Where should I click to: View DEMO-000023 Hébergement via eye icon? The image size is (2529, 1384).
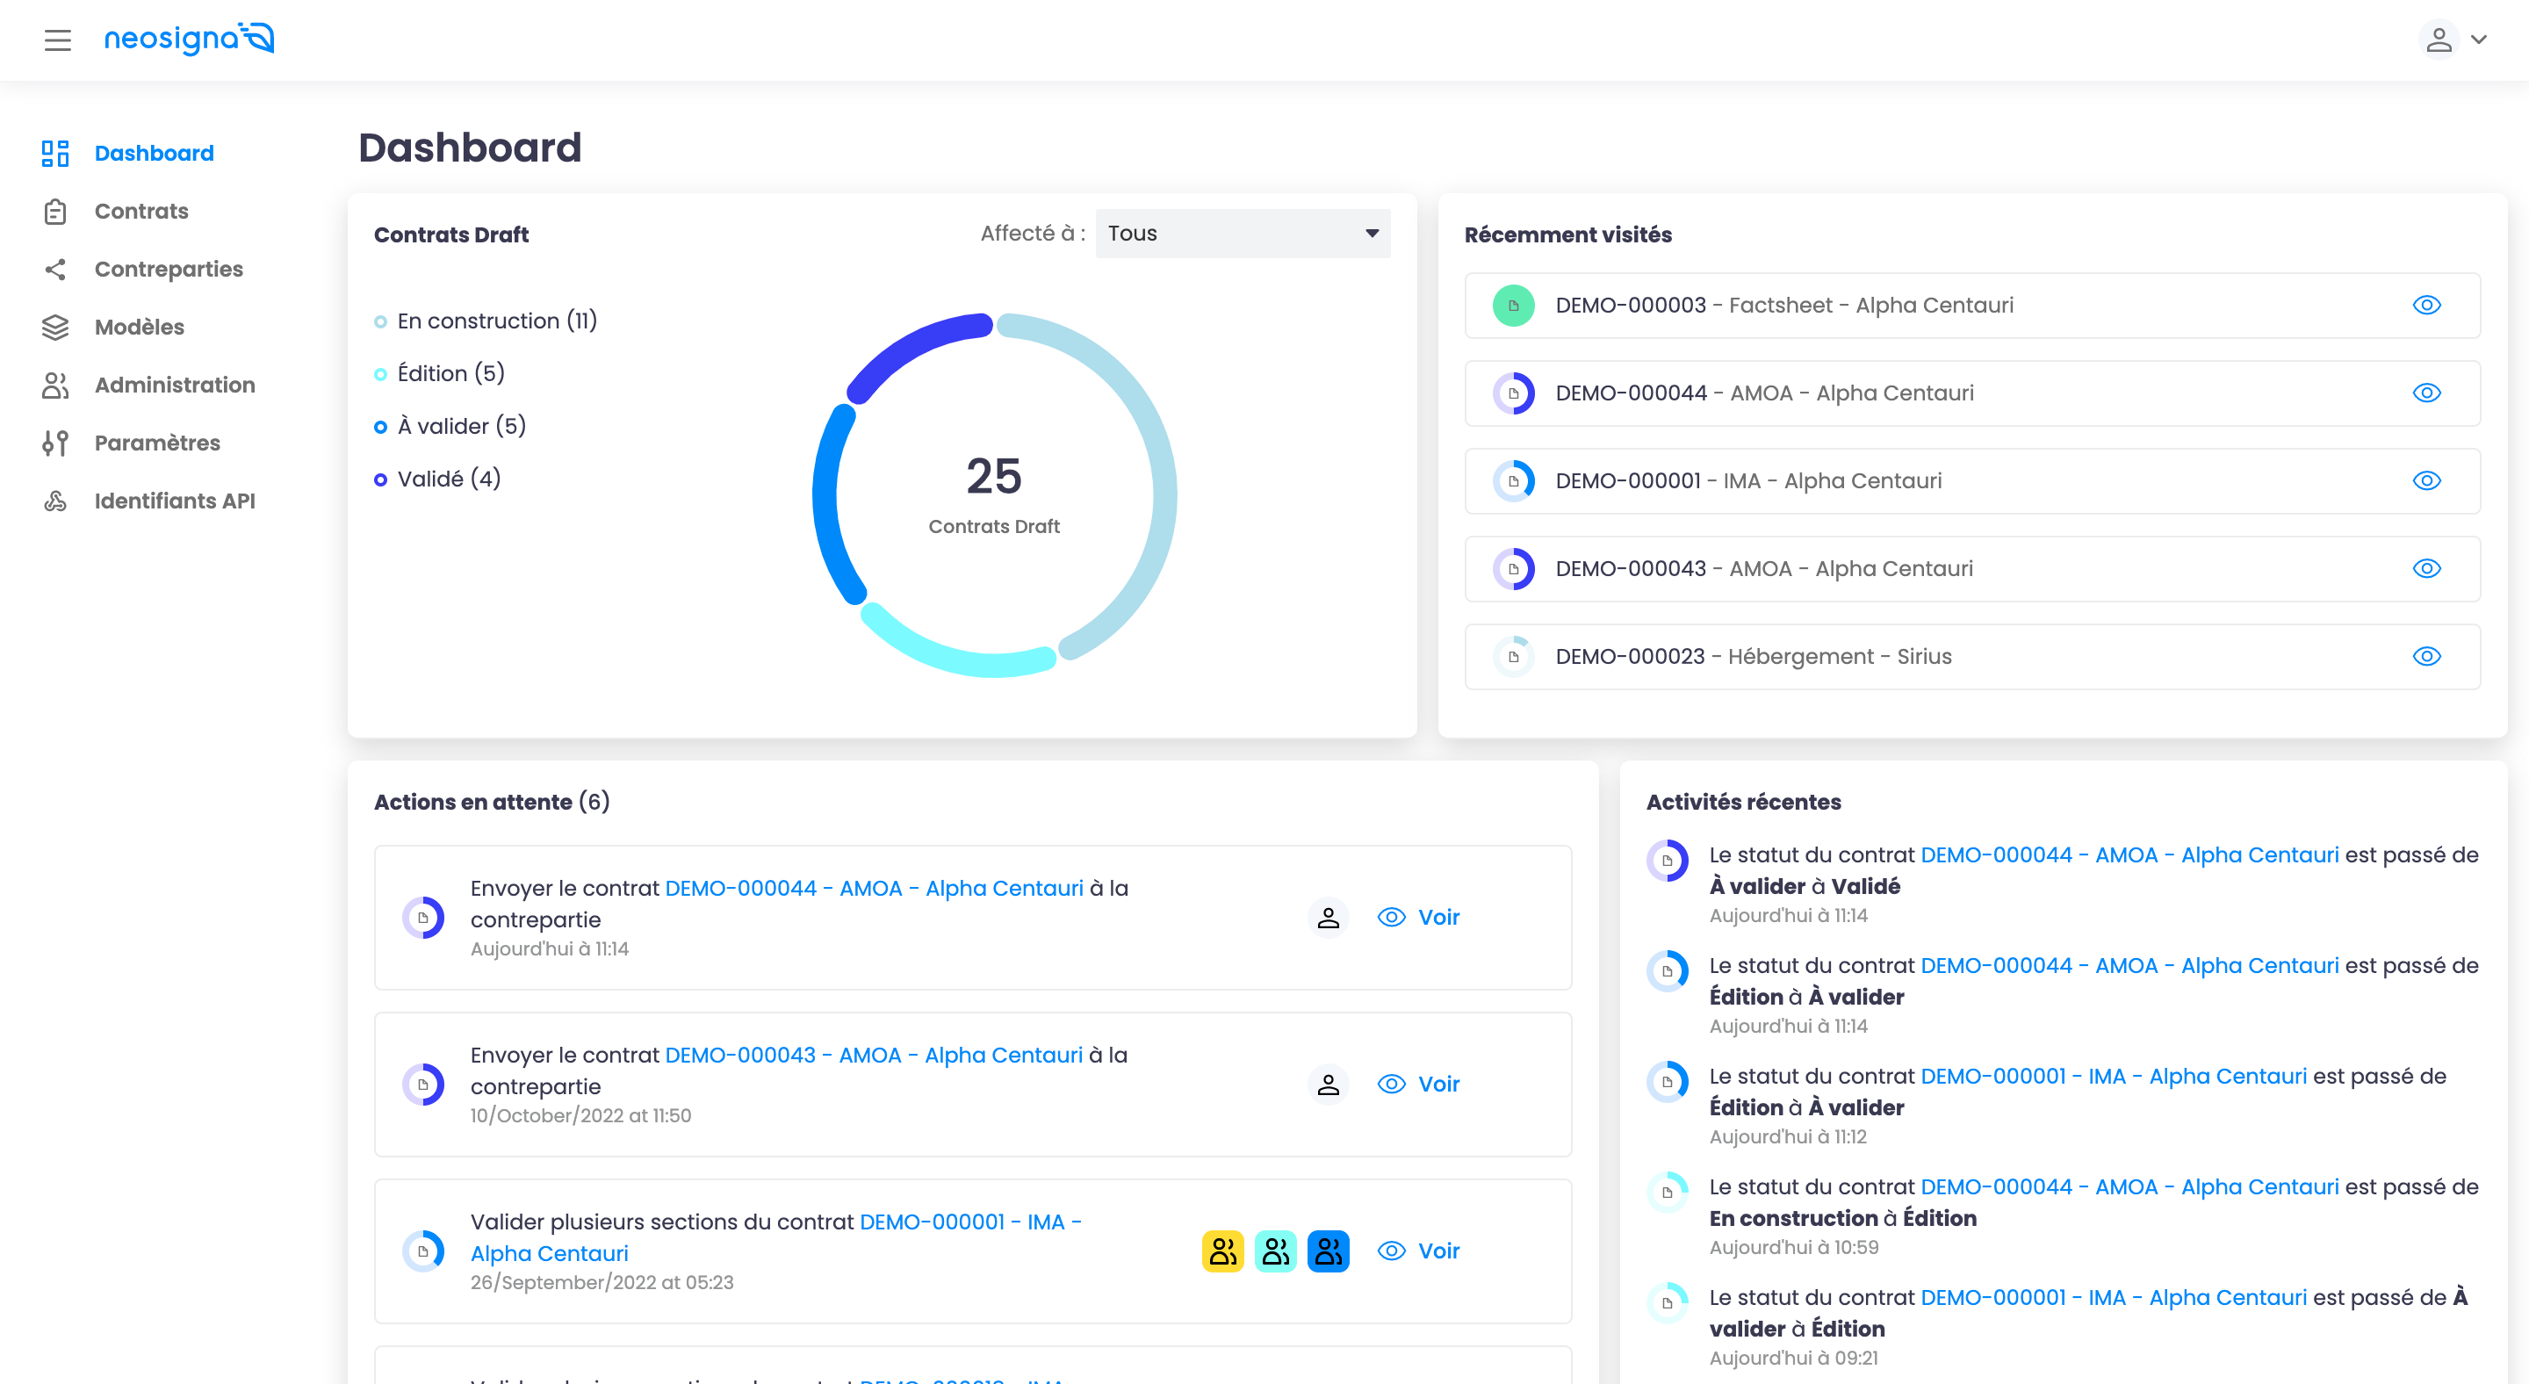(x=2426, y=657)
